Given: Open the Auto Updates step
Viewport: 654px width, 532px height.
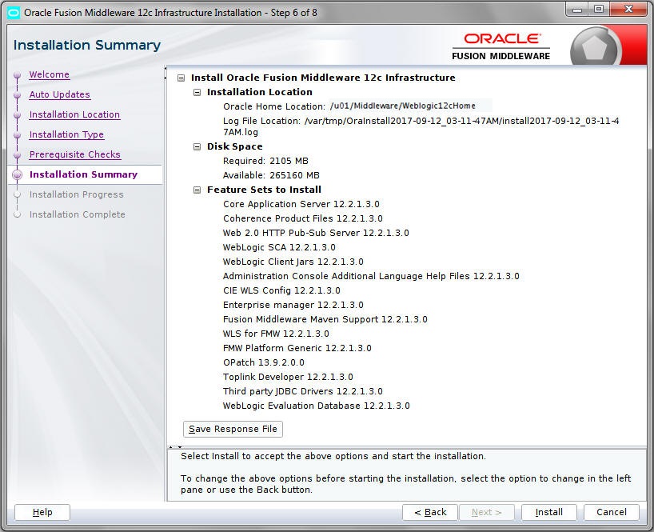Looking at the screenshot, I should (60, 94).
